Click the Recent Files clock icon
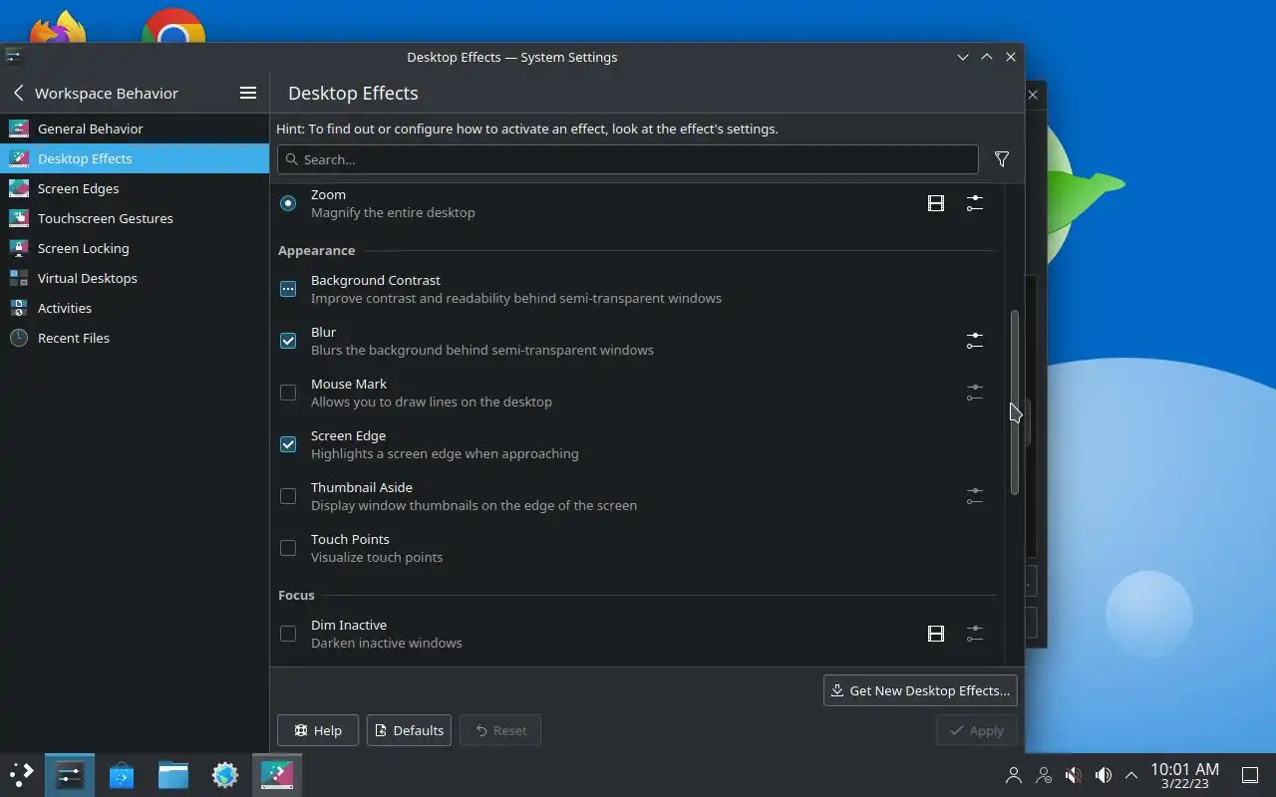Viewport: 1276px width, 797px height. [x=19, y=338]
